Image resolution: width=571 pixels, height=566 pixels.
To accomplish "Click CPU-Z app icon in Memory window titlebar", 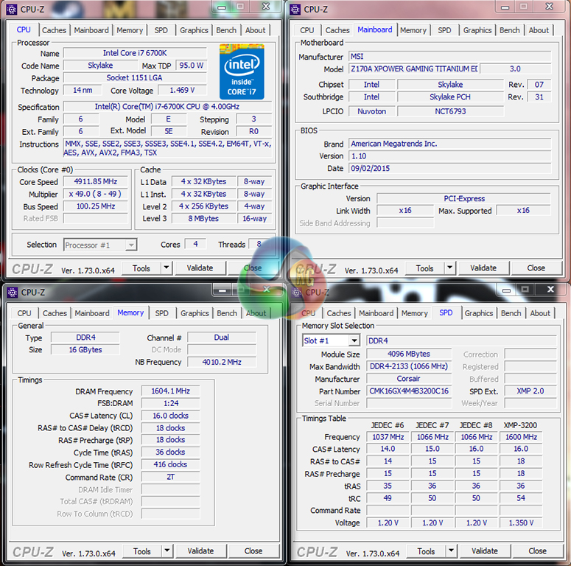I will (13, 293).
